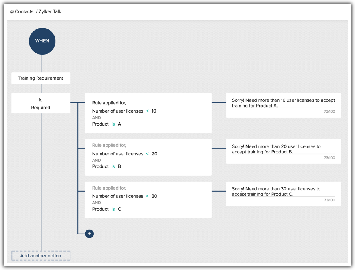Edit the Product C error message field
This screenshot has height=270, width=355.
click(x=283, y=192)
